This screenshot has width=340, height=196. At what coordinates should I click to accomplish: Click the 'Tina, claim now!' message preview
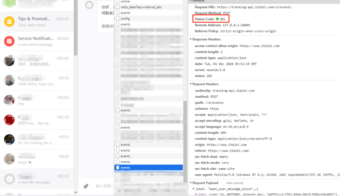pos(32,25)
